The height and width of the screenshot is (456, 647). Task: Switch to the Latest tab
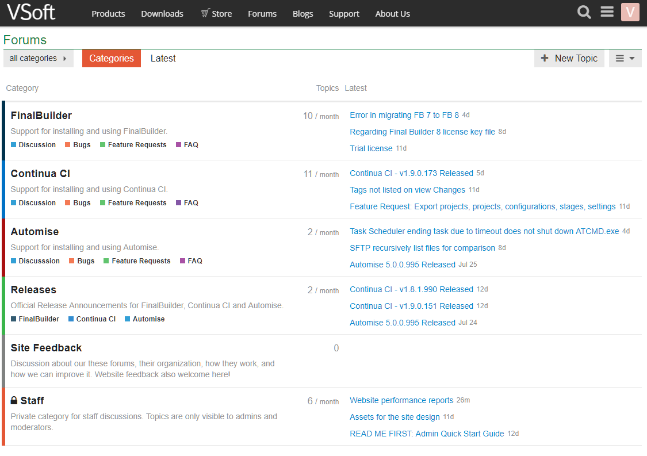click(x=163, y=58)
